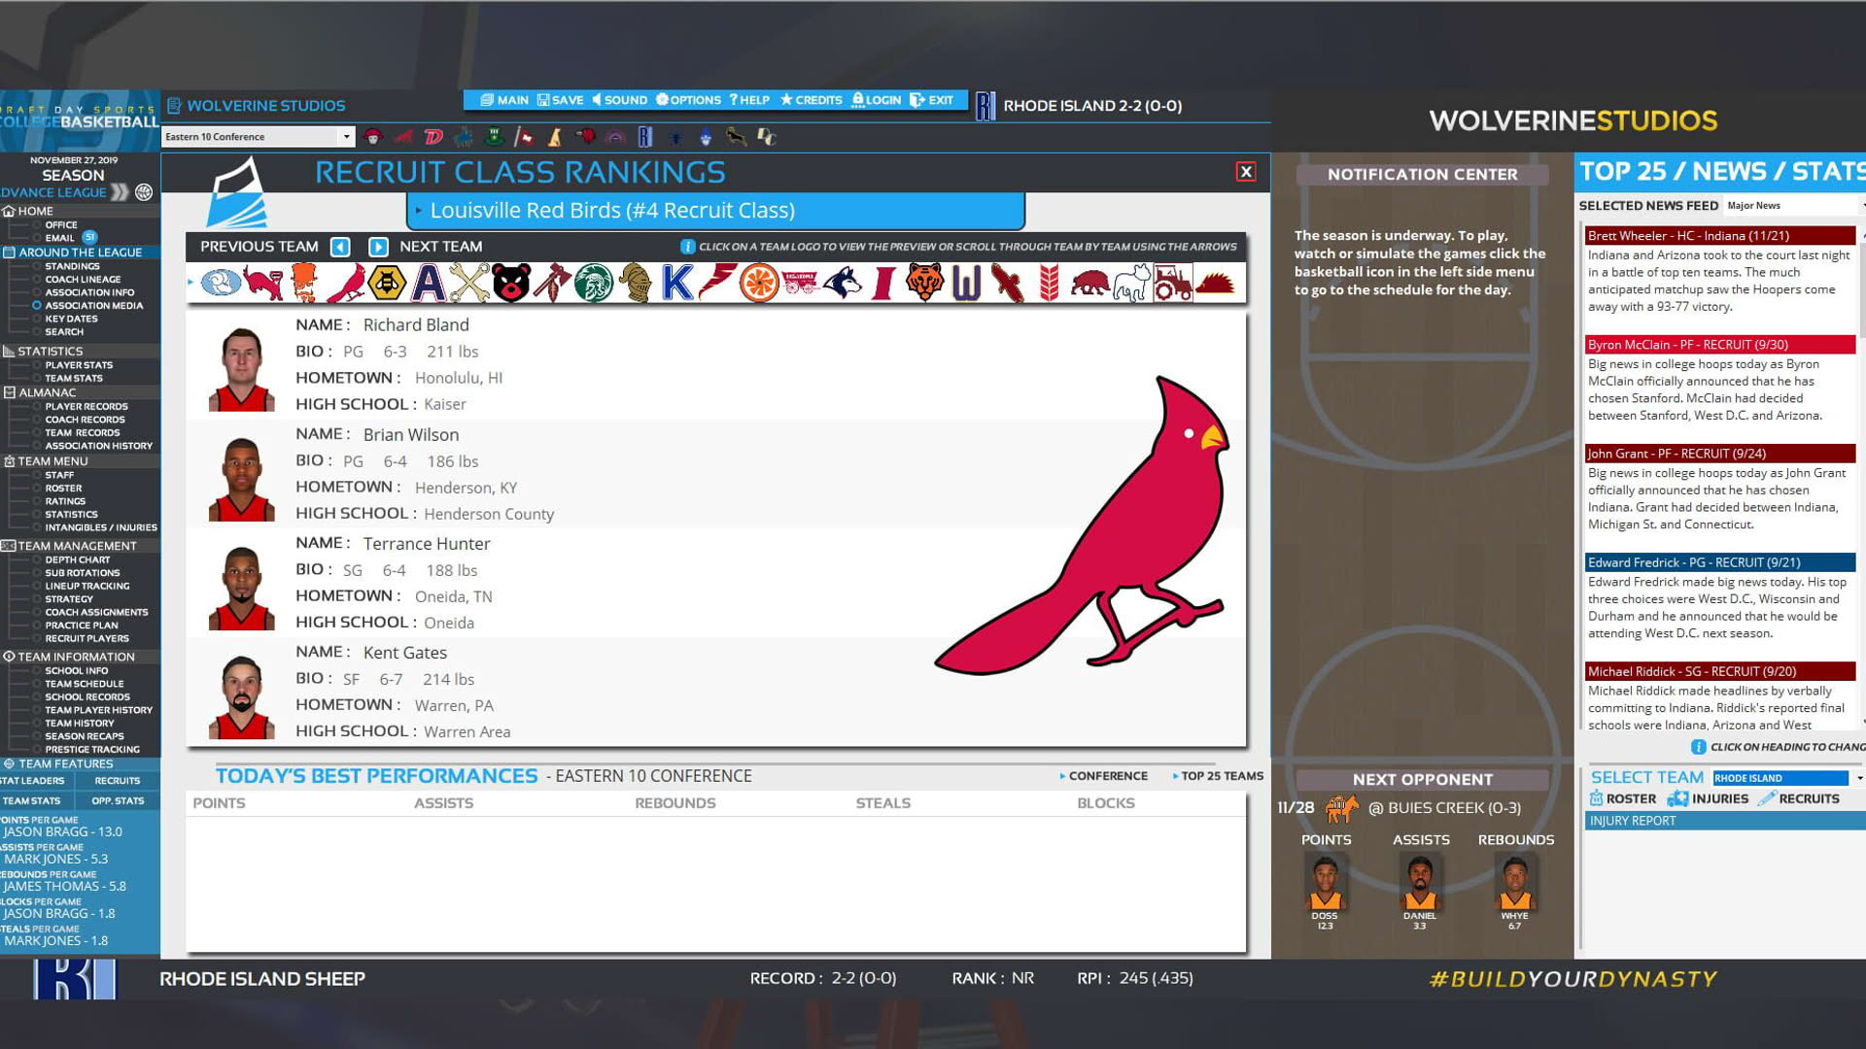Click the Next Team arrow icon
1866x1049 pixels.
379,247
